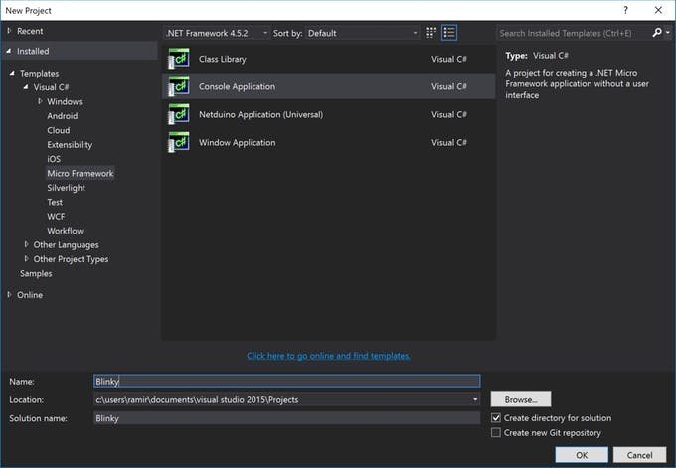Screen dimensions: 676x468
Task: Click the Window Application template icon
Action: 179,142
